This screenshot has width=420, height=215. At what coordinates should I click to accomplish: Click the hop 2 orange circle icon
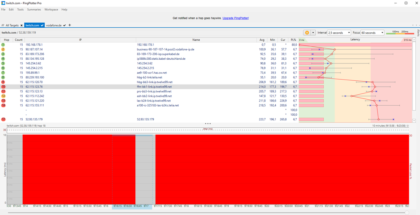tap(3, 49)
